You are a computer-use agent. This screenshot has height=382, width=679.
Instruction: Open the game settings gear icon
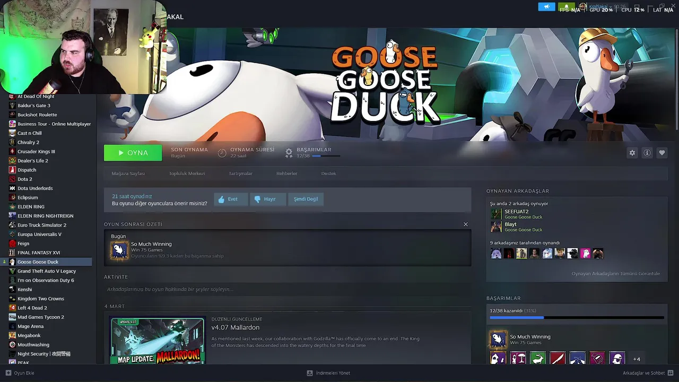[x=632, y=153]
